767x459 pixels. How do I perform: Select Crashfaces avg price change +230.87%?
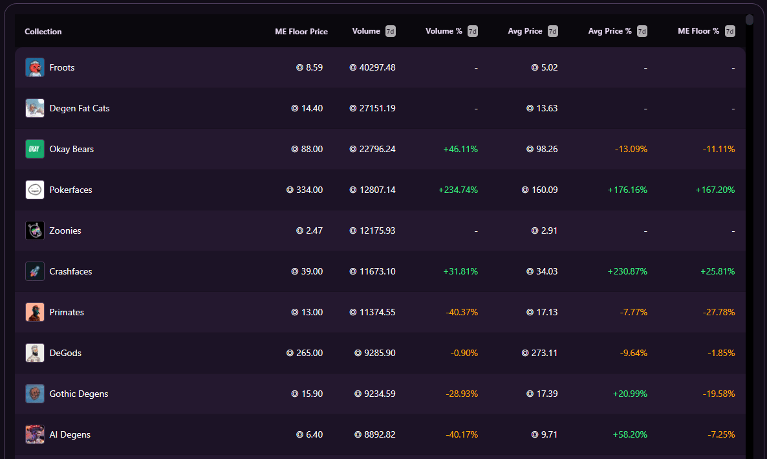(627, 271)
